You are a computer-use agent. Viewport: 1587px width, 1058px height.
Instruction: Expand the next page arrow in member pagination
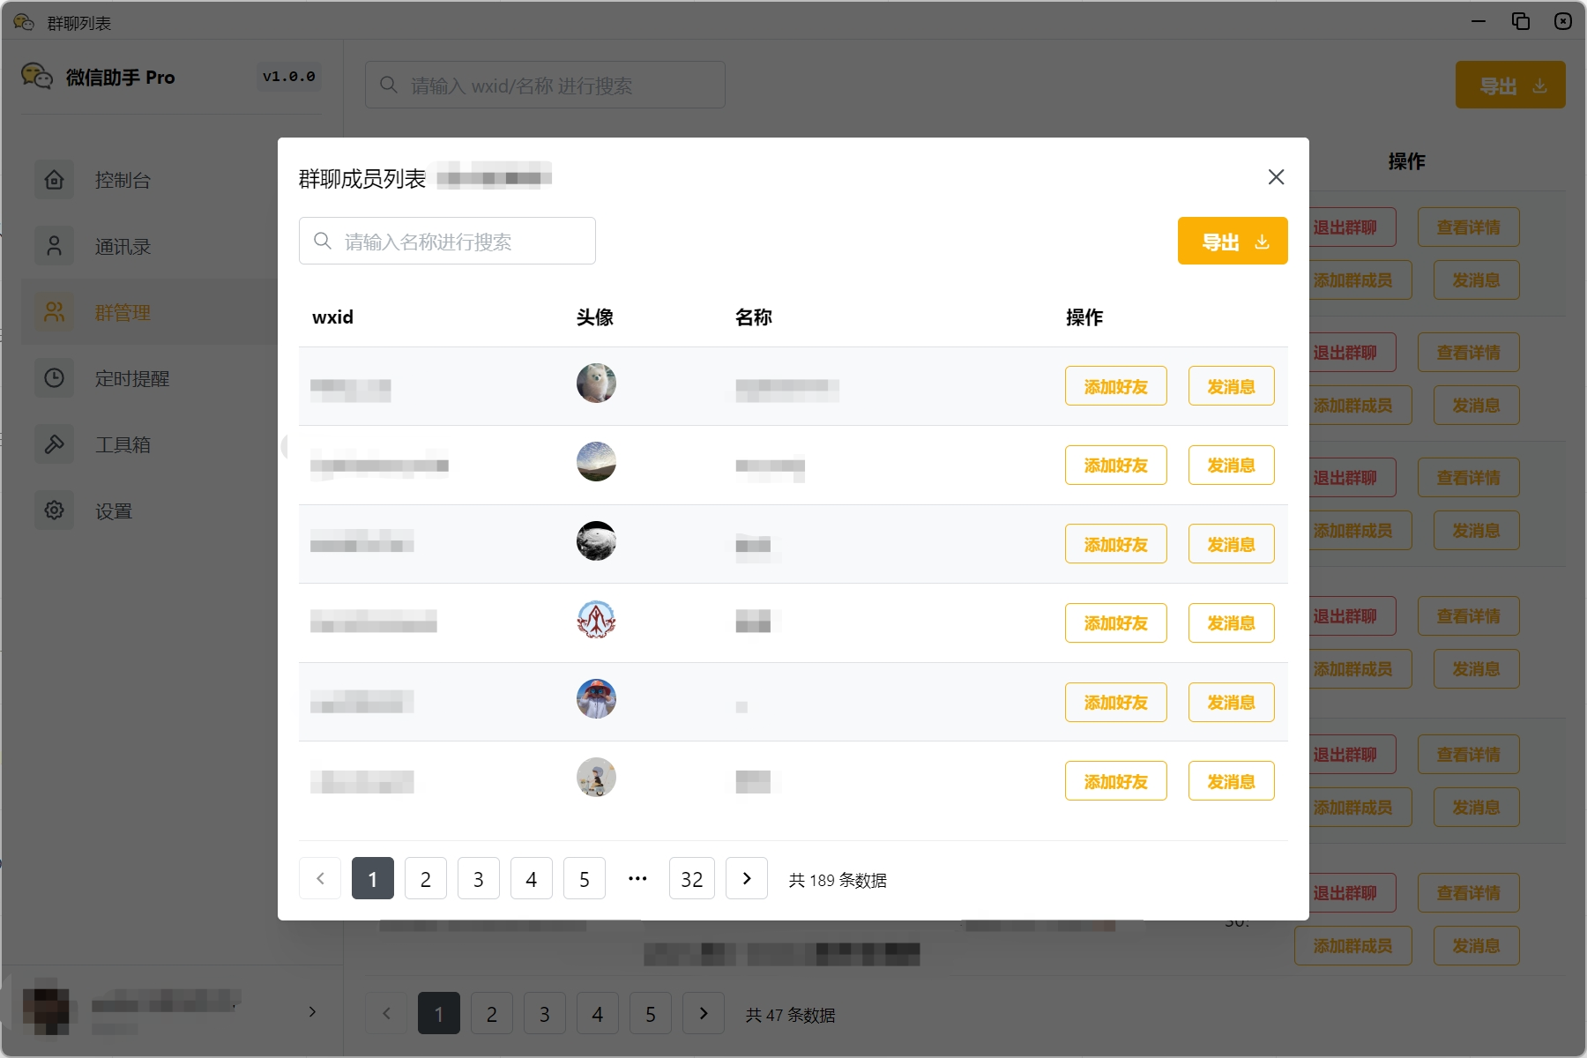[x=747, y=878]
